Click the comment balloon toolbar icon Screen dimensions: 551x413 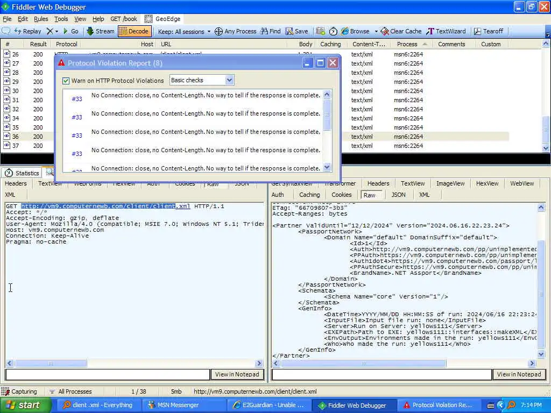(6, 31)
